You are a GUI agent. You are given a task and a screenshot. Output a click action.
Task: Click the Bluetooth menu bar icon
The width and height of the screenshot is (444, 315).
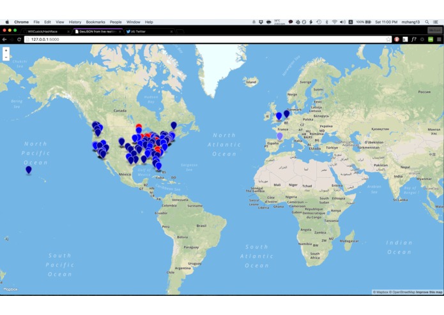326,22
